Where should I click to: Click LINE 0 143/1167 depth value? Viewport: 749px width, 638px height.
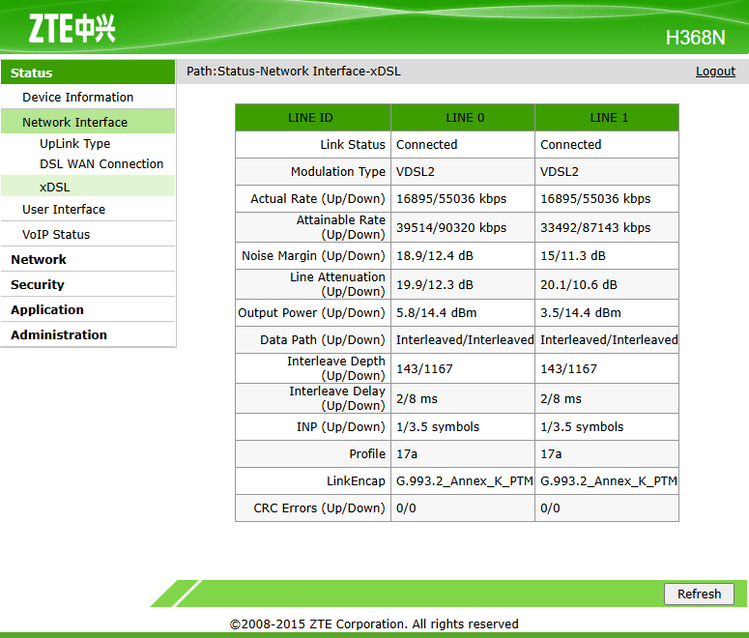tap(424, 369)
